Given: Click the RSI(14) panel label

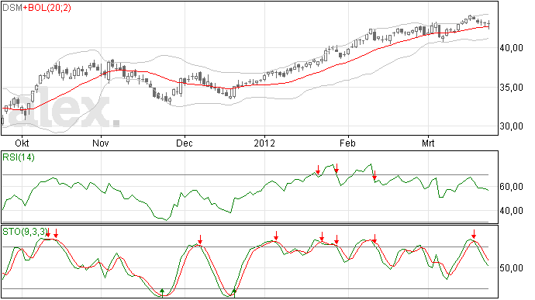Looking at the screenshot, I should (x=19, y=157).
